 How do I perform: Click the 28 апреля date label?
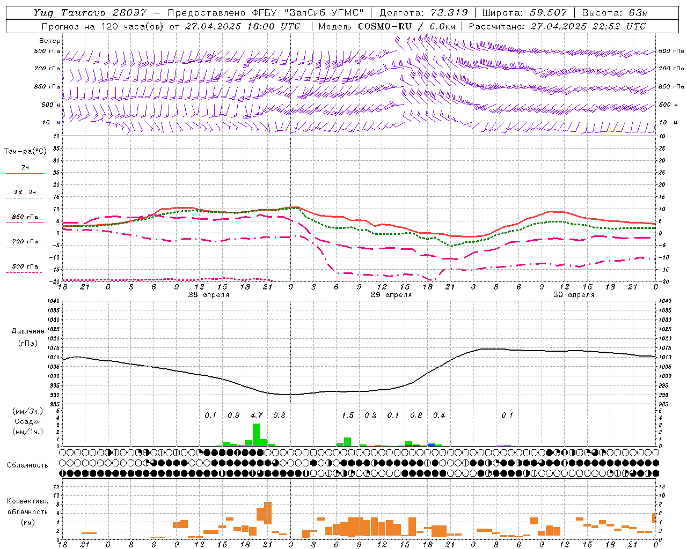[x=209, y=295]
